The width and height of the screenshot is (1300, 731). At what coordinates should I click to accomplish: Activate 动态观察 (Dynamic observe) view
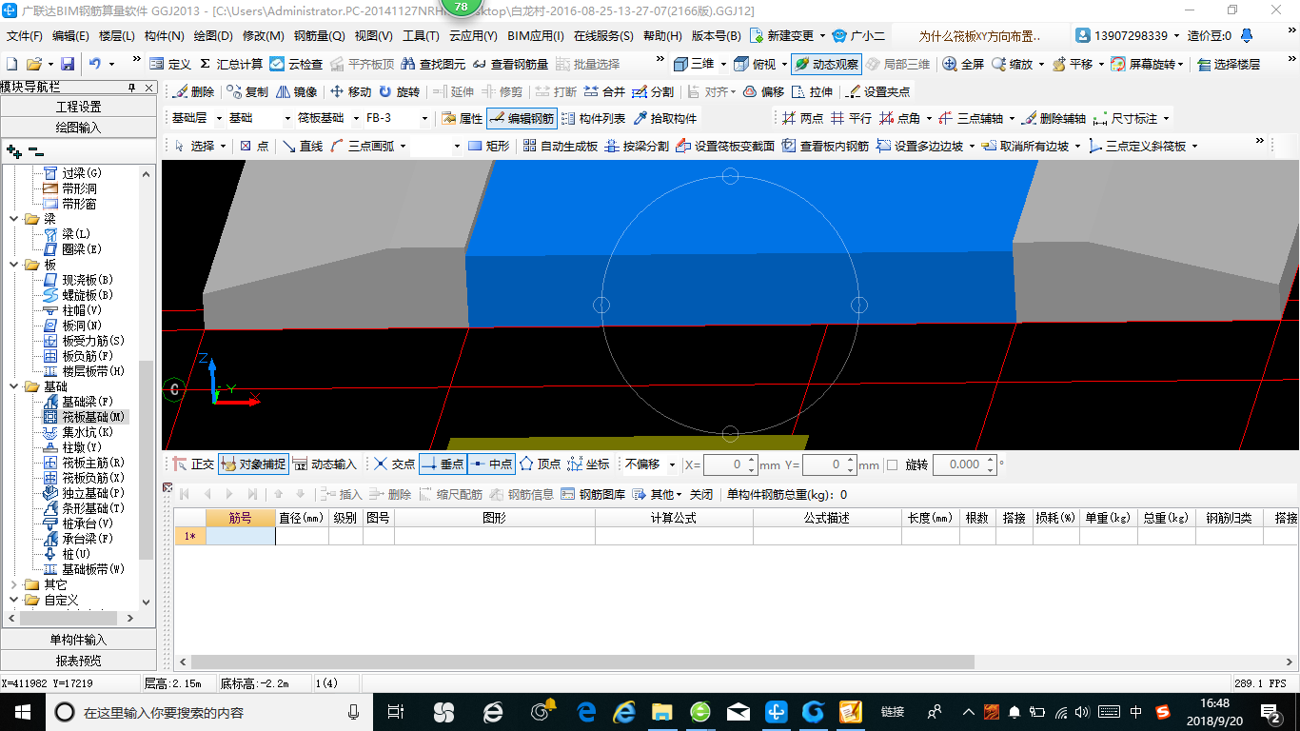[826, 64]
